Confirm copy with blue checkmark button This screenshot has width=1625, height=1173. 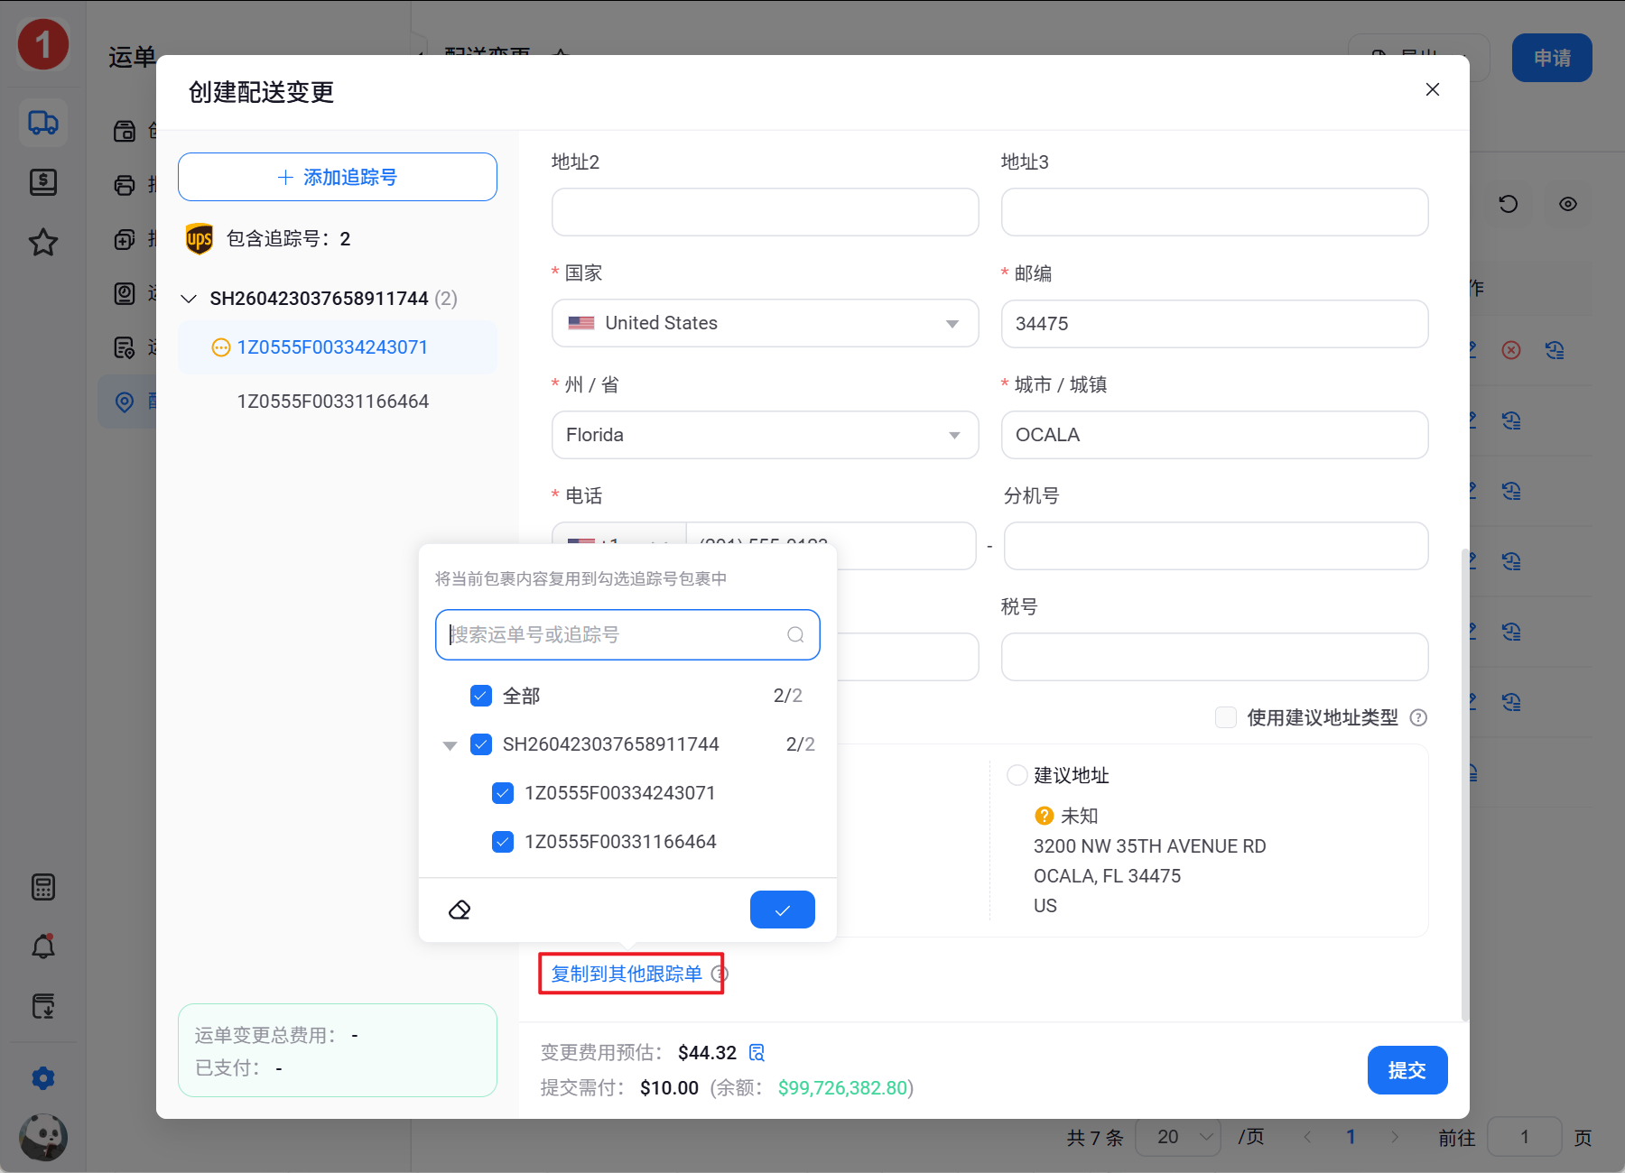783,910
